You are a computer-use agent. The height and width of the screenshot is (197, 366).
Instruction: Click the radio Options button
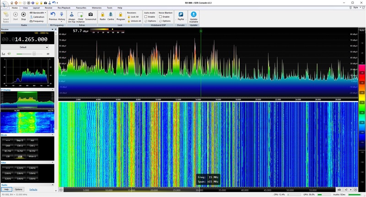tap(18, 189)
